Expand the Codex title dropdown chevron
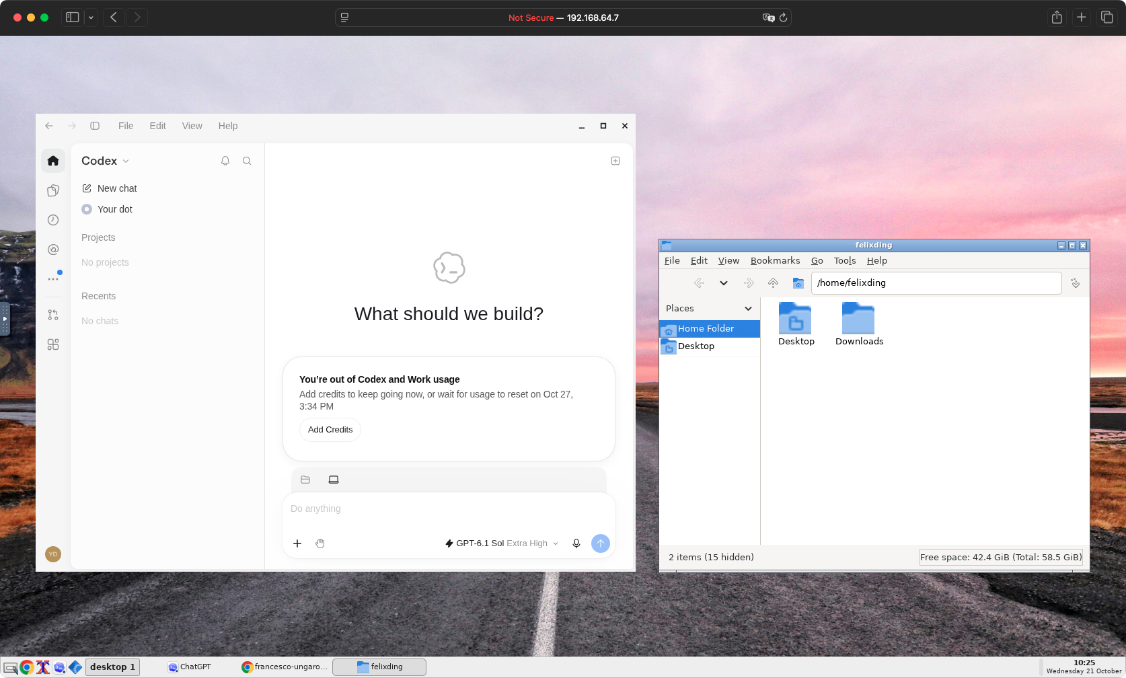Image resolution: width=1126 pixels, height=678 pixels. click(126, 161)
